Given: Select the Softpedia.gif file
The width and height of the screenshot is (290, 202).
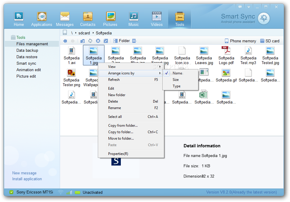Looking at the screenshot, I should (x=226, y=76).
